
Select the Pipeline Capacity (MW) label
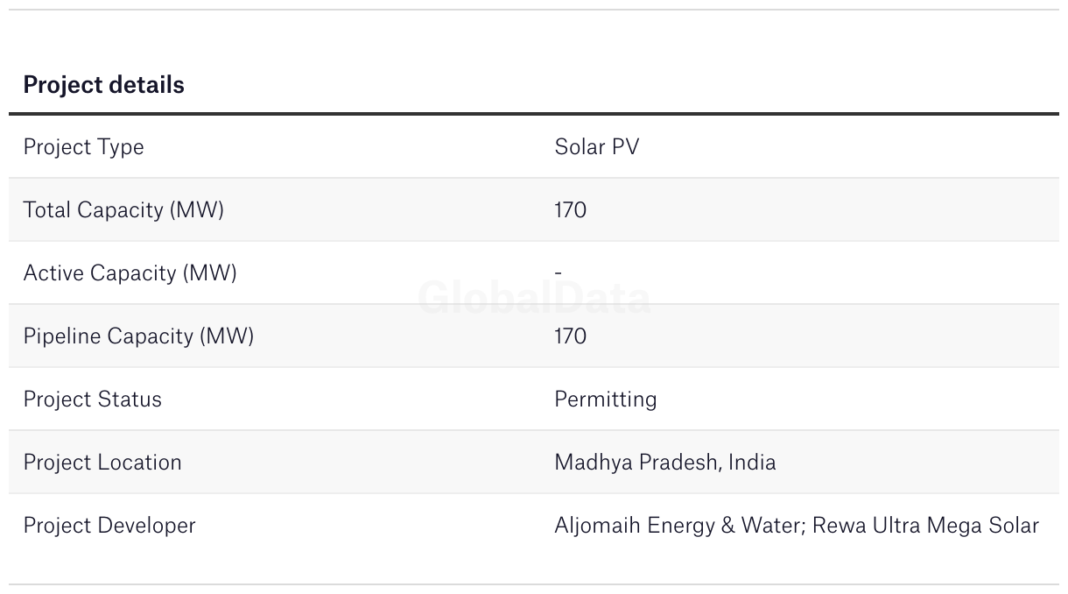tap(138, 336)
